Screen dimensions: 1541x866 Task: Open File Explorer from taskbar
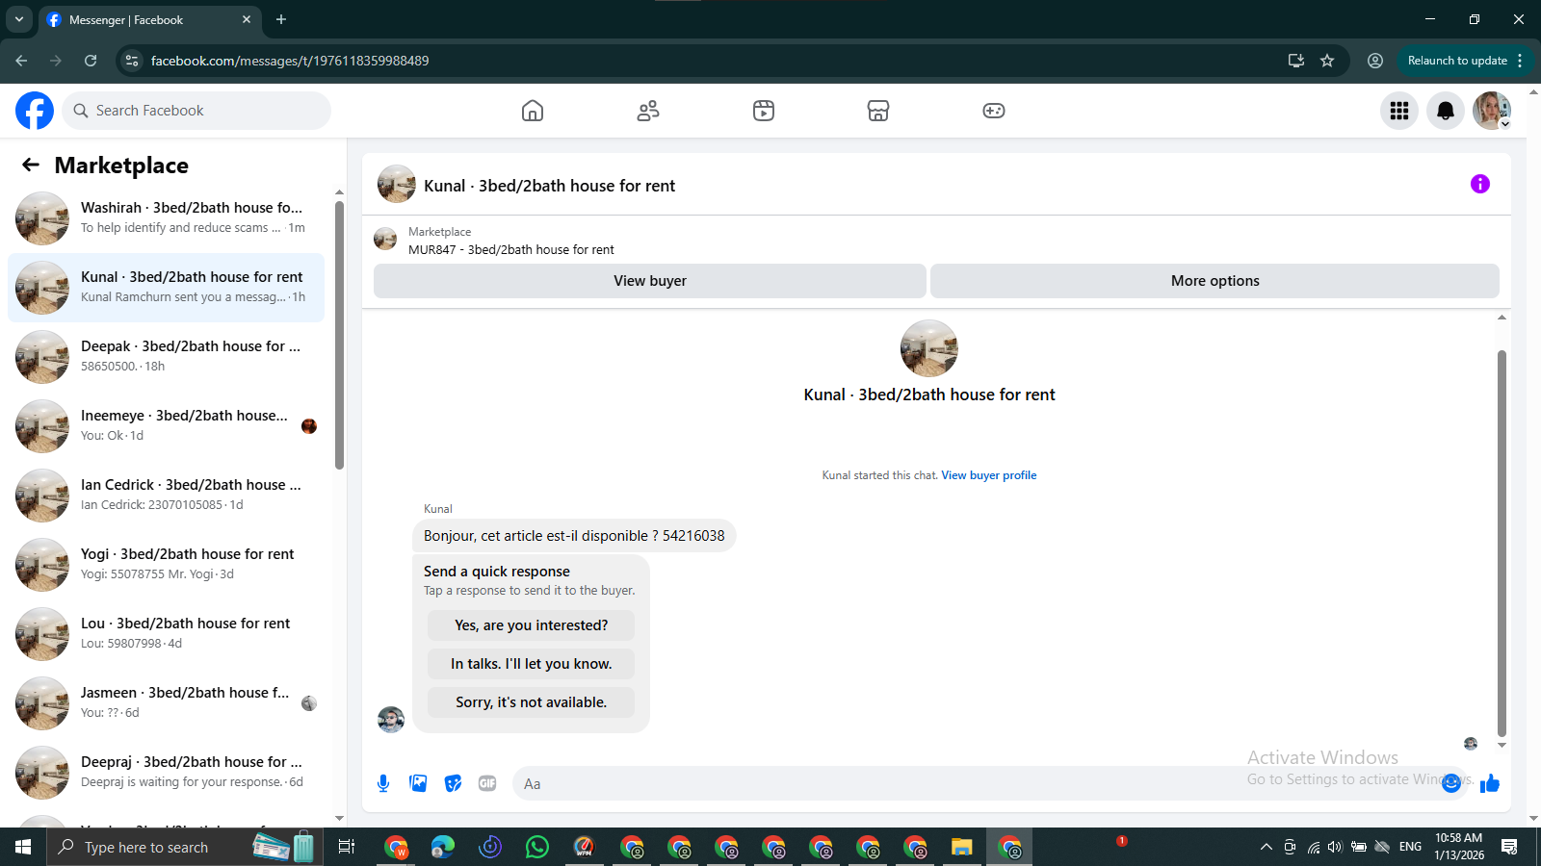tap(961, 847)
